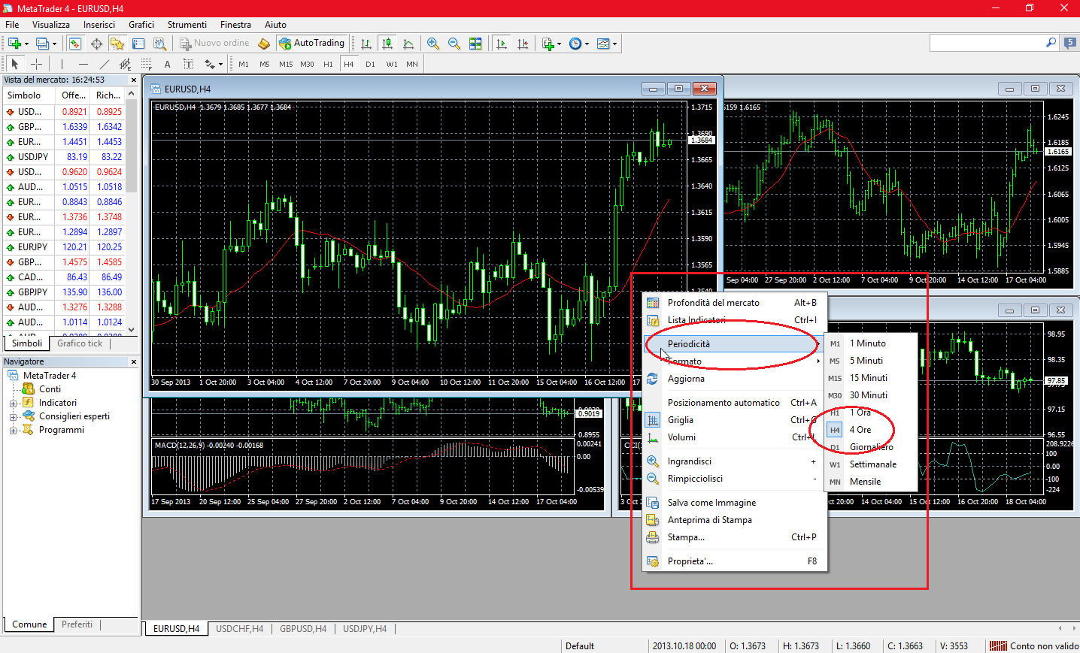Toggle the Navigator star-folder icon
This screenshot has width=1080, height=653.
coord(117,44)
